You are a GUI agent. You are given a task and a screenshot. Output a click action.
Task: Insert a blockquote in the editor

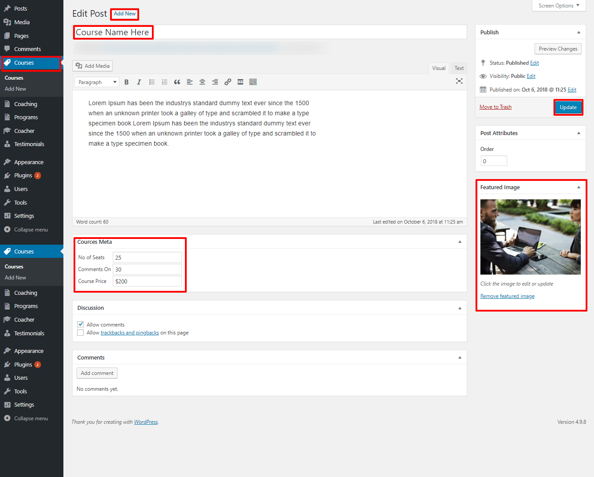(x=177, y=82)
